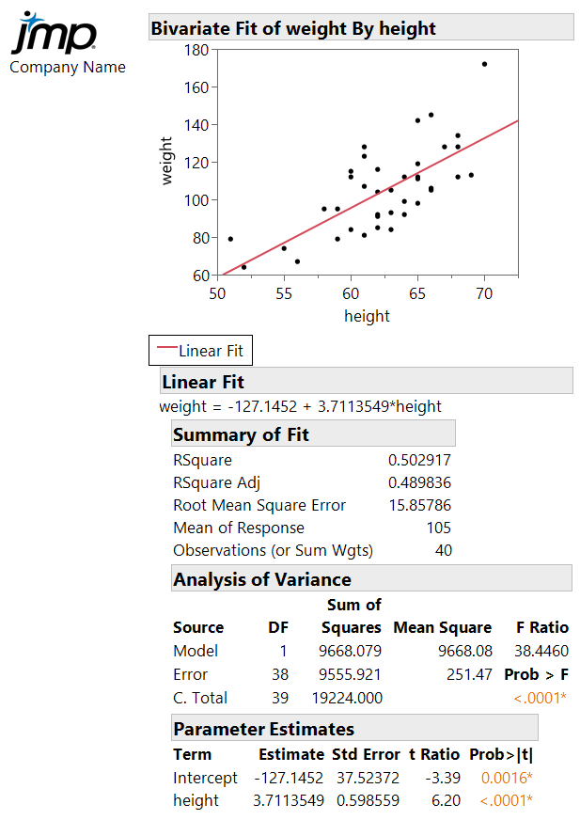Screen dimensions: 580x820
Task: Collapse the Summary of Fit section
Action: click(241, 434)
